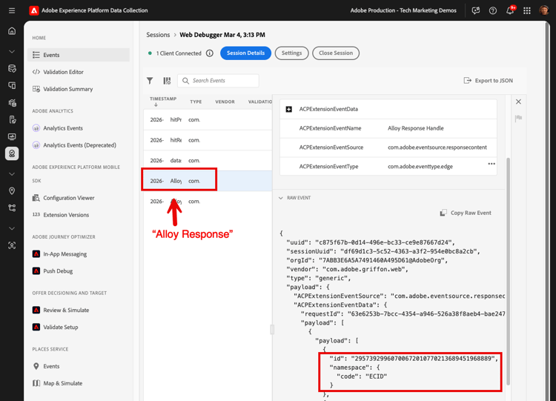Export events to JSON
556x401 pixels.
[x=489, y=81]
